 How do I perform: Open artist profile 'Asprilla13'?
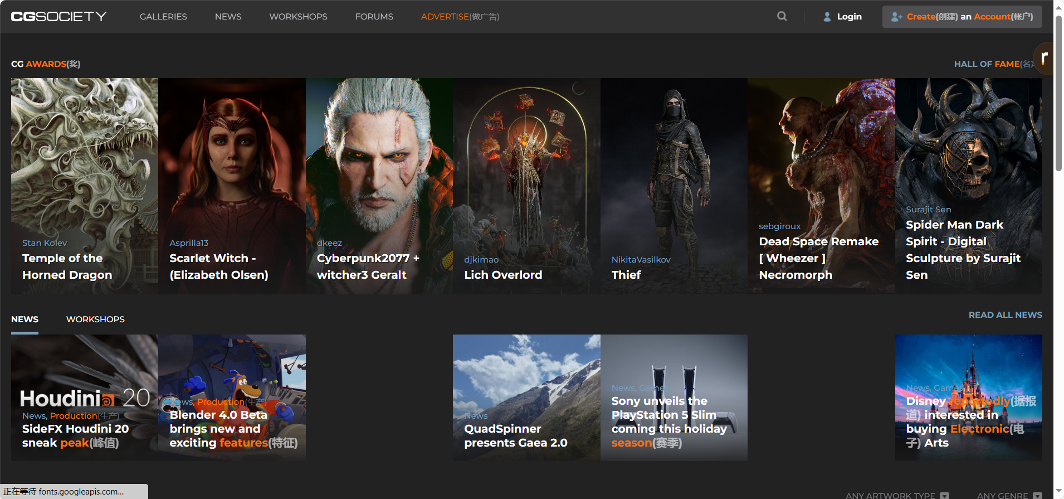(x=189, y=243)
